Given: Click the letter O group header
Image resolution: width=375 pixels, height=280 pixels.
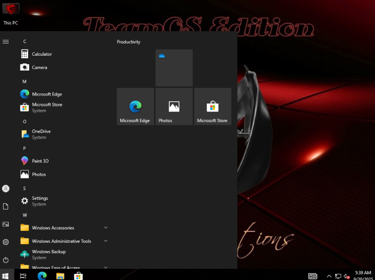Looking at the screenshot, I should pyautogui.click(x=25, y=122).
